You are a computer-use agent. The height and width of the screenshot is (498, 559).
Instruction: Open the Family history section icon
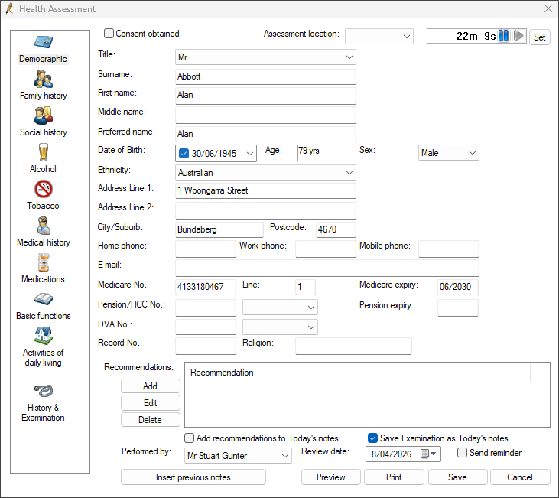[x=44, y=79]
